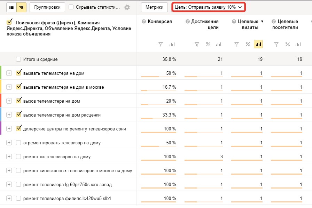Click filter icon under Конверсия column
This screenshot has height=208, width=312.
click(x=161, y=44)
